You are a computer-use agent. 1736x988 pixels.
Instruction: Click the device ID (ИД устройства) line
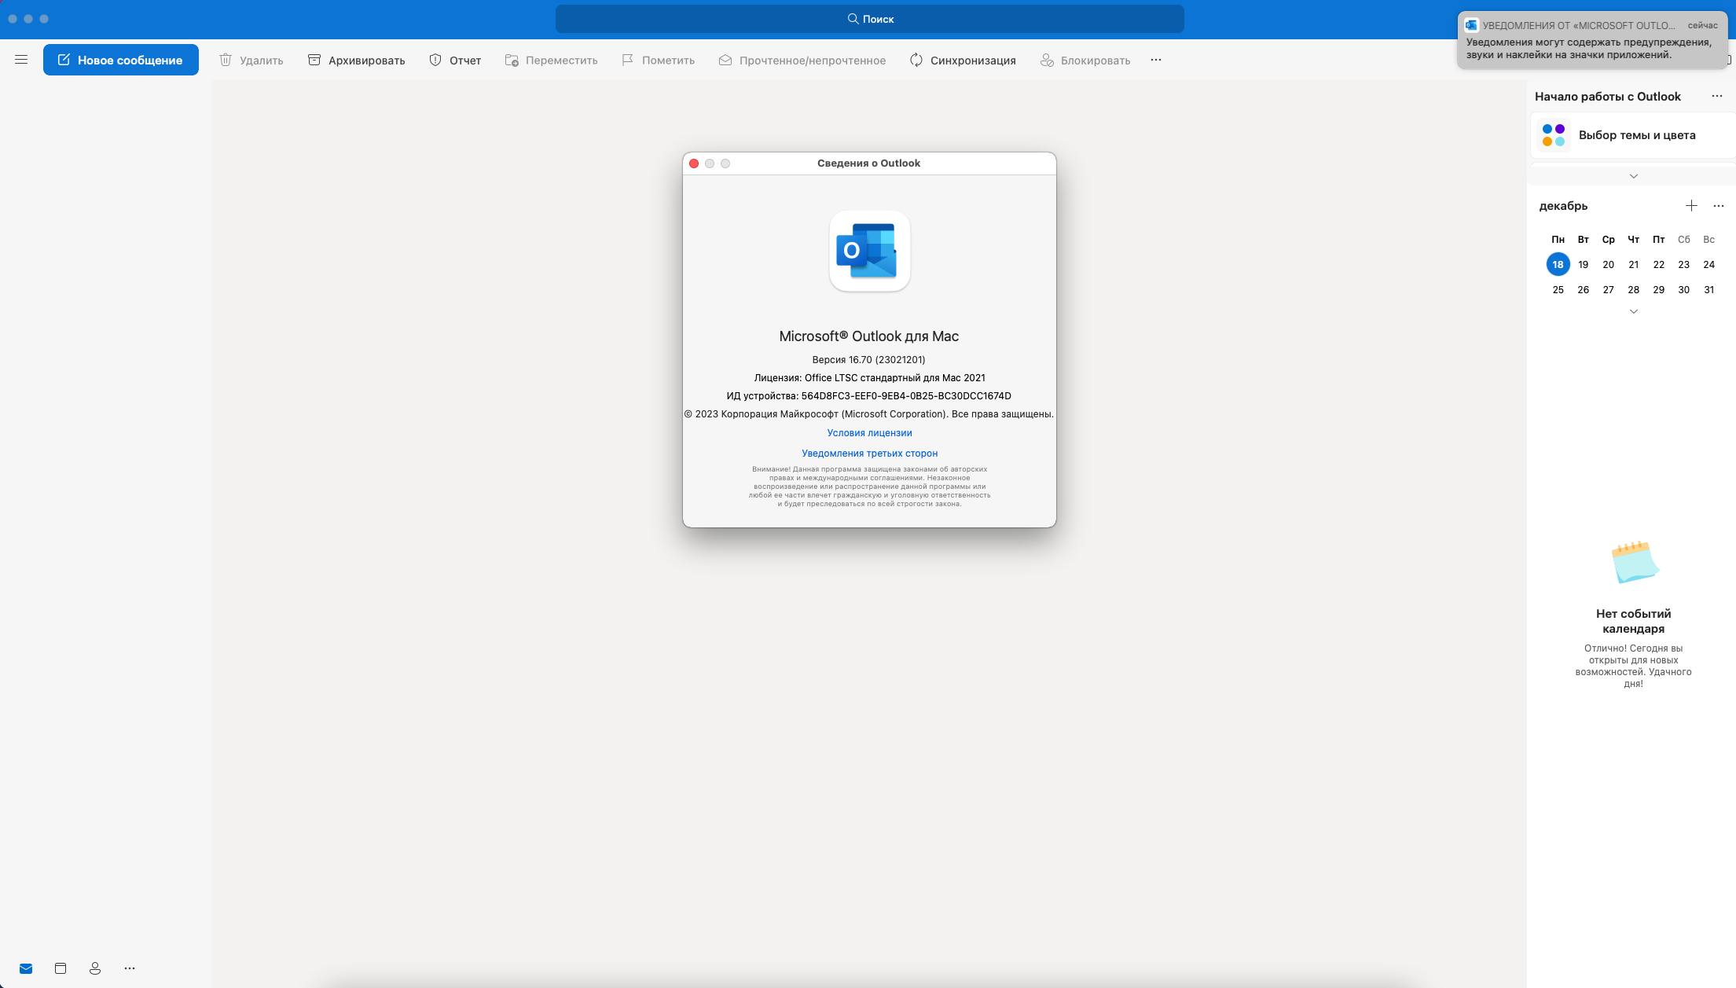tap(868, 396)
